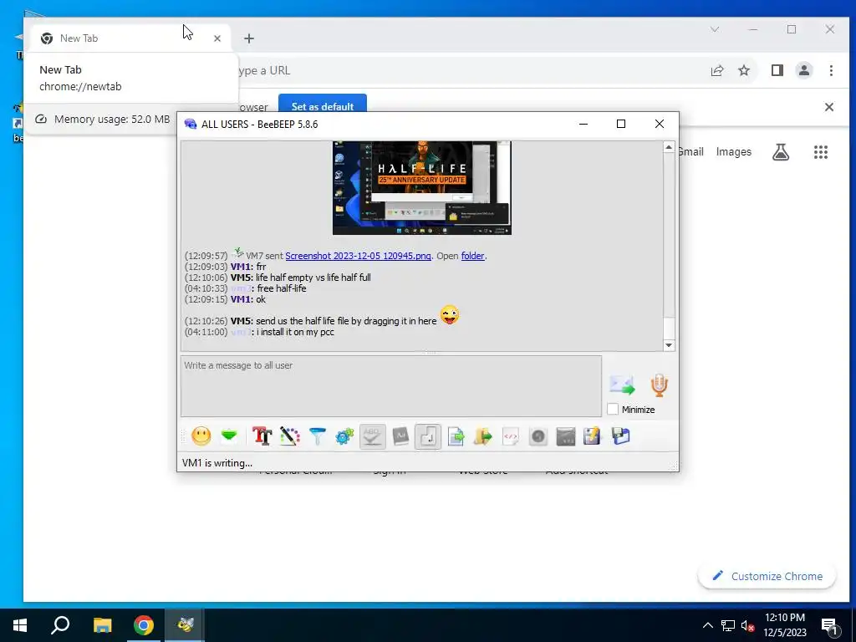Screen dimensions: 856x642
Task: Click the BeeBEEP title bar app icon
Action: tap(190, 124)
